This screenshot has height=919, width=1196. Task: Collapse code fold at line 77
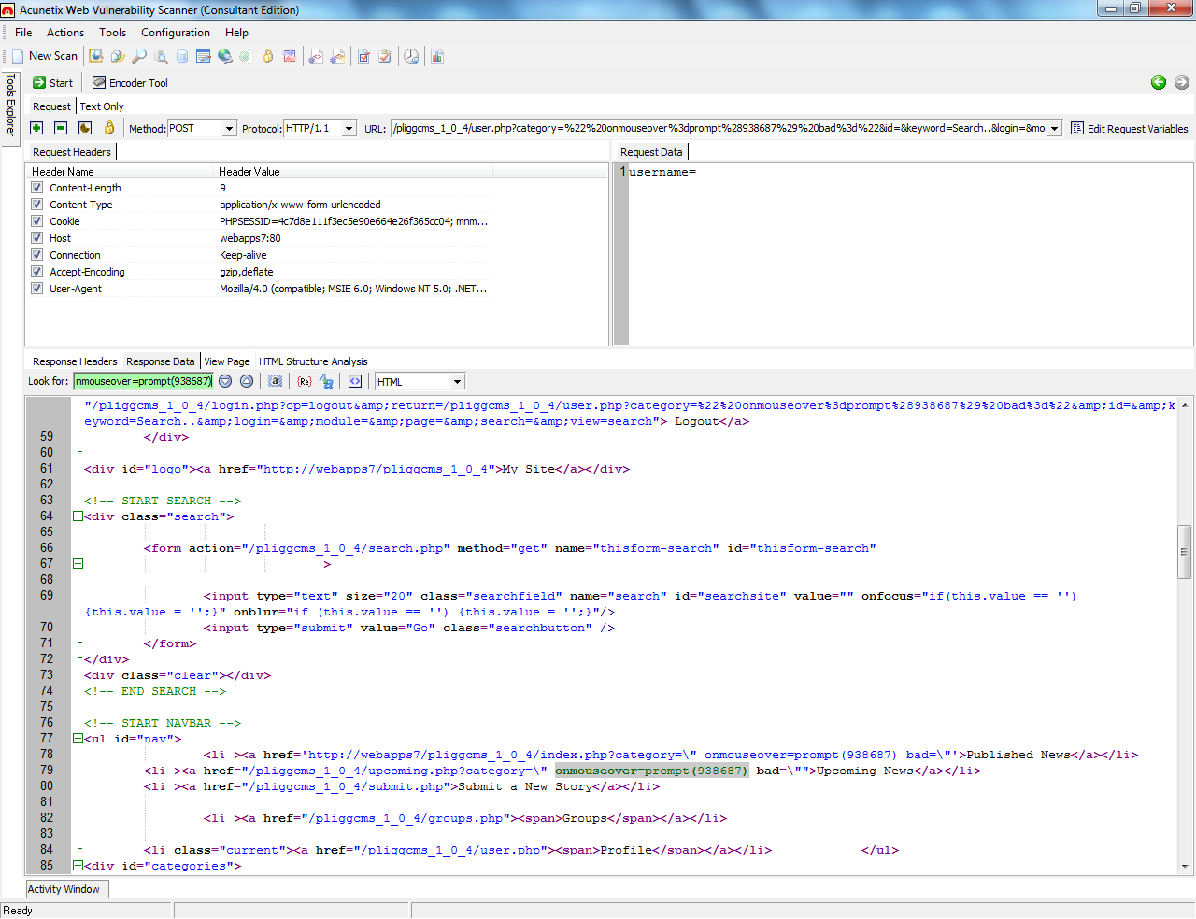pos(78,739)
